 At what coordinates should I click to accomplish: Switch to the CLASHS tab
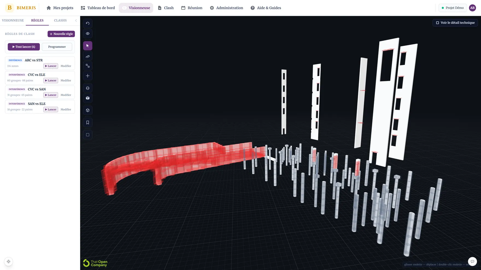coord(60,20)
